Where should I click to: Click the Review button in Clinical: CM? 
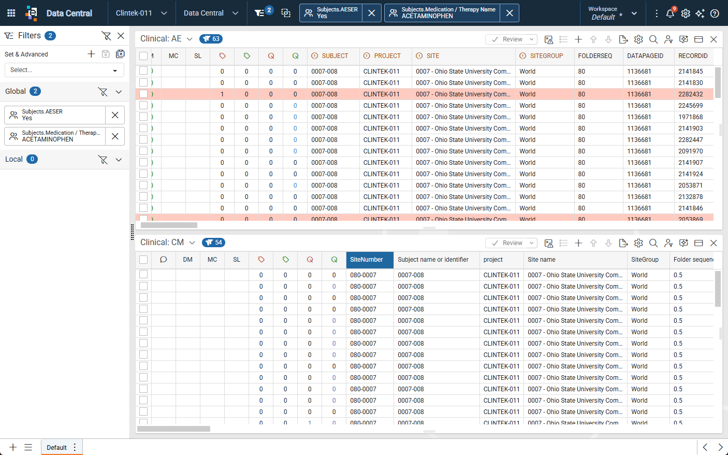pyautogui.click(x=507, y=243)
